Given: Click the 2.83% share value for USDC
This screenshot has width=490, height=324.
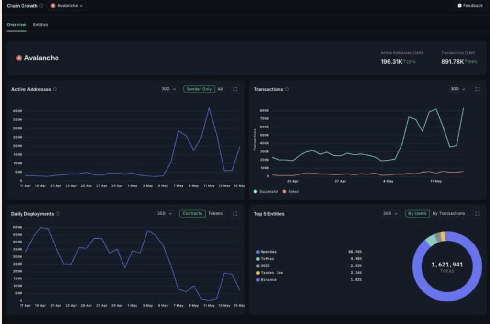Looking at the screenshot, I should click(356, 266).
